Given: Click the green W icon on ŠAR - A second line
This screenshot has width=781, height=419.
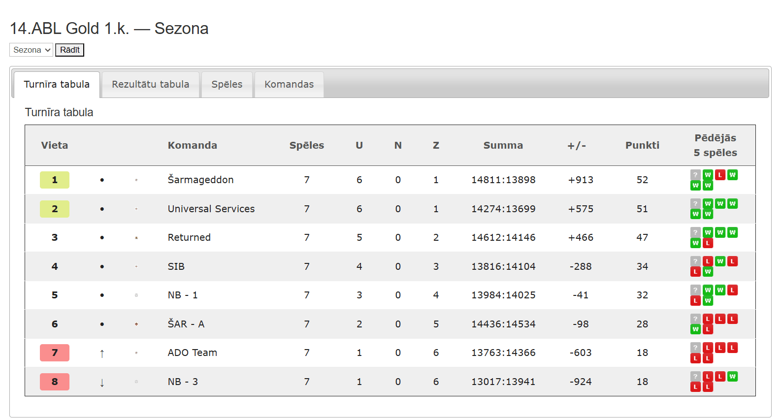Looking at the screenshot, I should [x=695, y=329].
